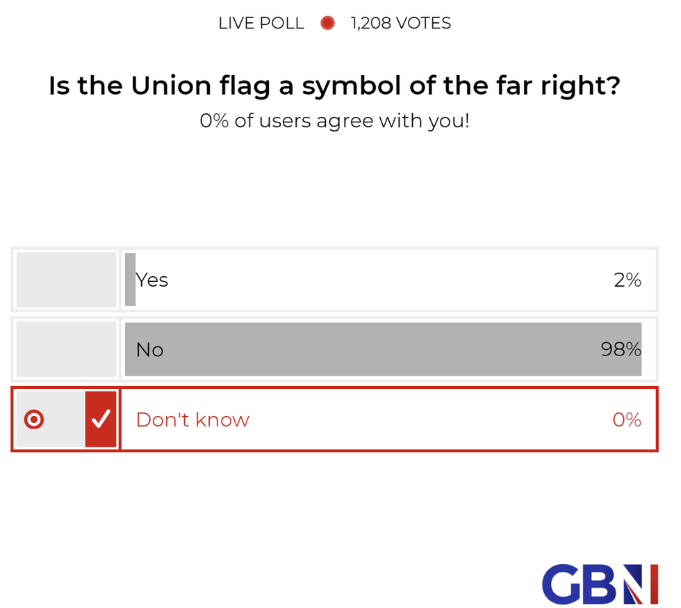The width and height of the screenshot is (681, 608).
Task: Click the "1,208 VOTES" count
Action: coord(401,23)
